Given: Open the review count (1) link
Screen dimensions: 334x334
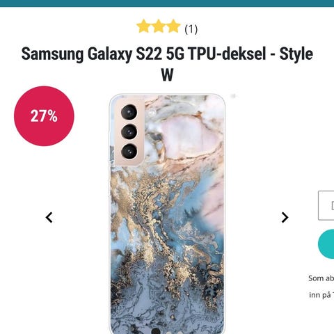Looking at the screenshot, I should tap(191, 29).
